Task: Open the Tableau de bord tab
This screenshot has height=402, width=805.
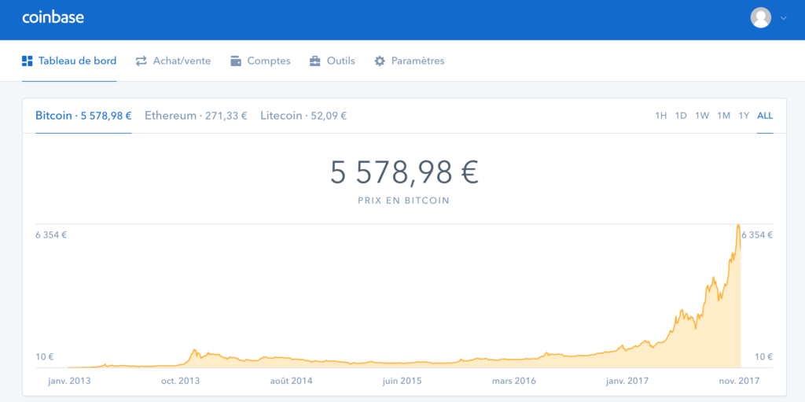Action: (69, 61)
